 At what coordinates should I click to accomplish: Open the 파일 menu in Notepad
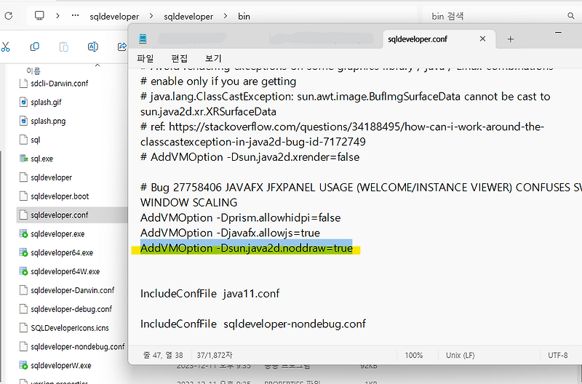tap(145, 58)
